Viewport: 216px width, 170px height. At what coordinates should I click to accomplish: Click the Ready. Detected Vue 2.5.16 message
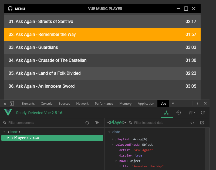(x=39, y=113)
